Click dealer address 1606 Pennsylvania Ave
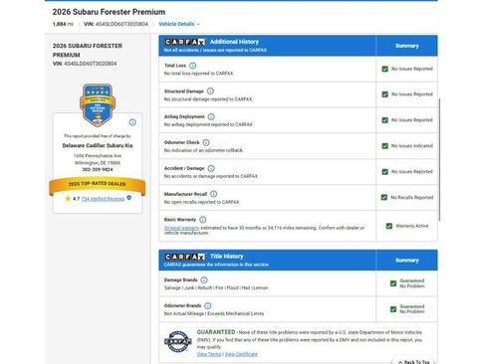The image size is (486, 364). pyautogui.click(x=98, y=155)
